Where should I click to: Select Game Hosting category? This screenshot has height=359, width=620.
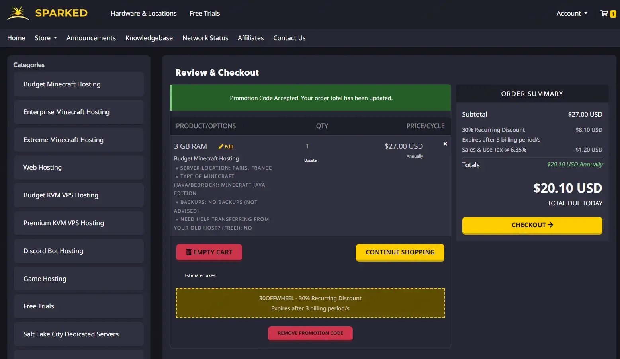79,279
